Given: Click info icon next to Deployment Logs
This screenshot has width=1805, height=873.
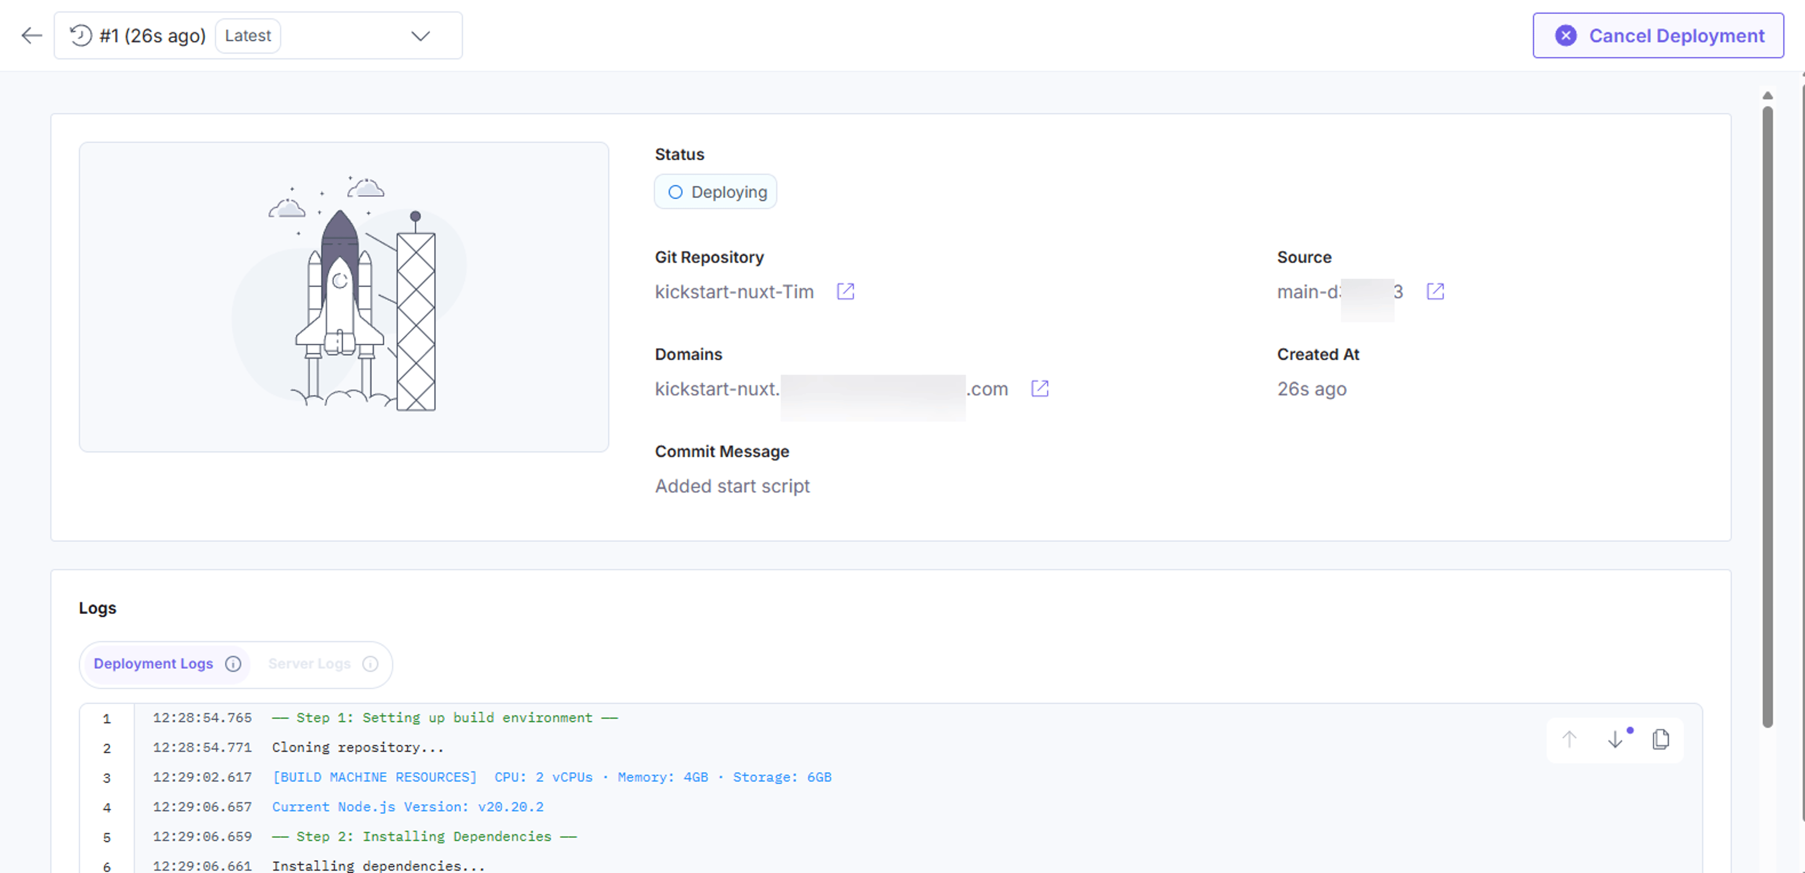Looking at the screenshot, I should click(233, 663).
